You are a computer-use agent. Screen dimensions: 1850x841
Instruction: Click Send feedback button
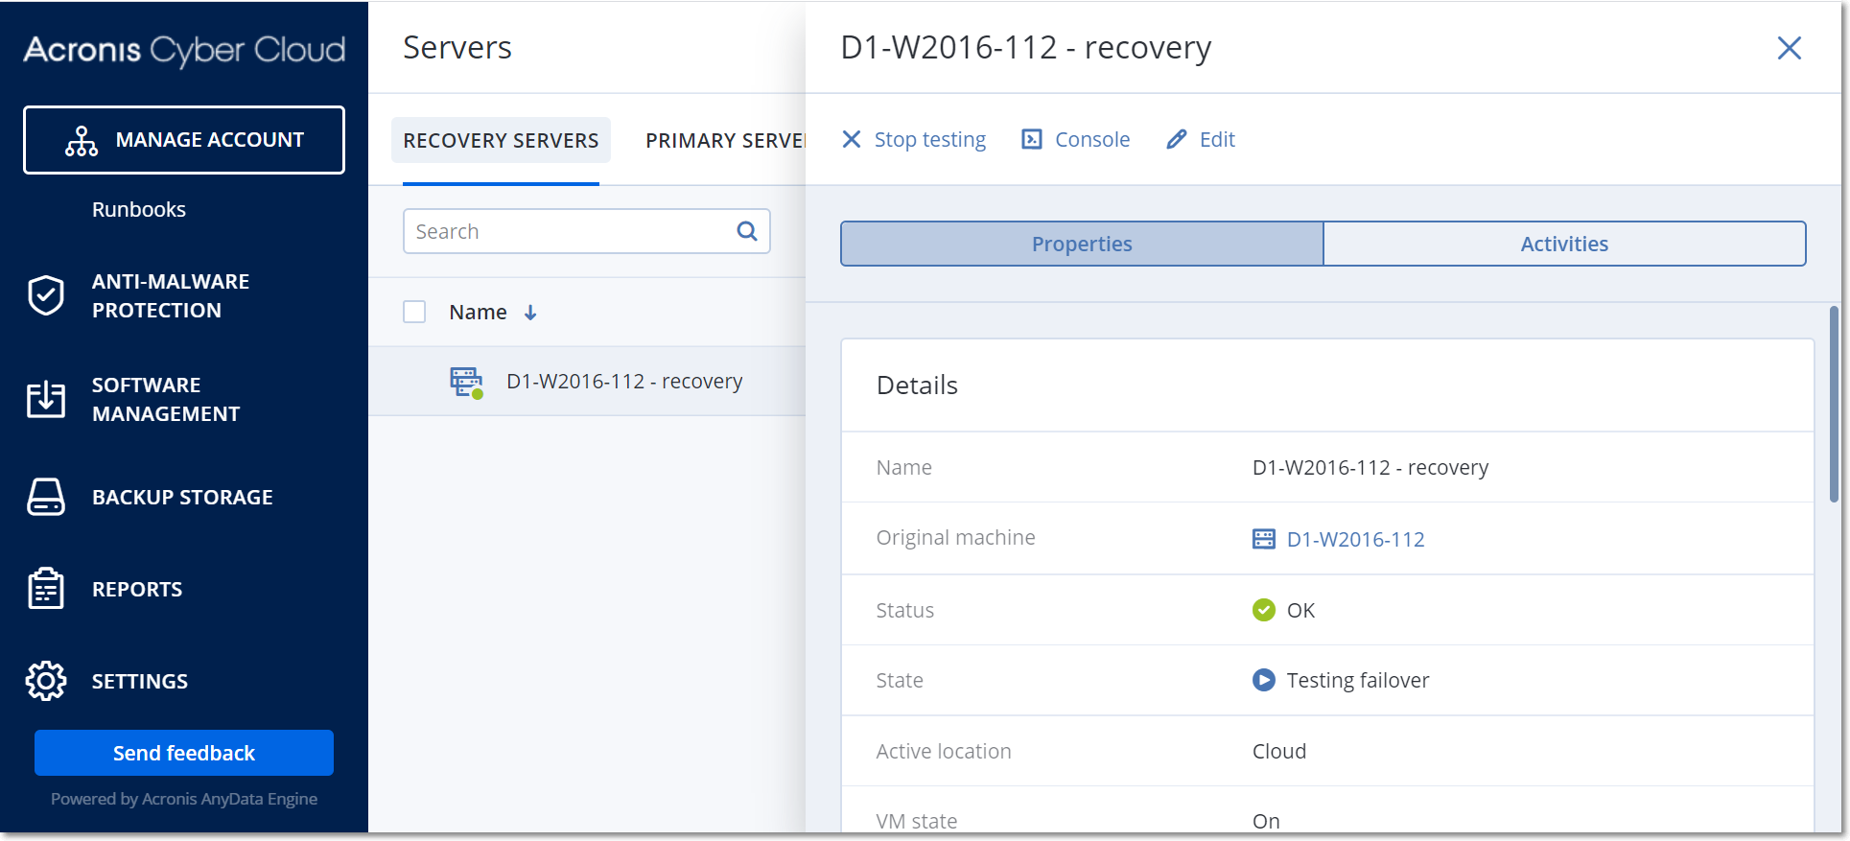(x=184, y=753)
